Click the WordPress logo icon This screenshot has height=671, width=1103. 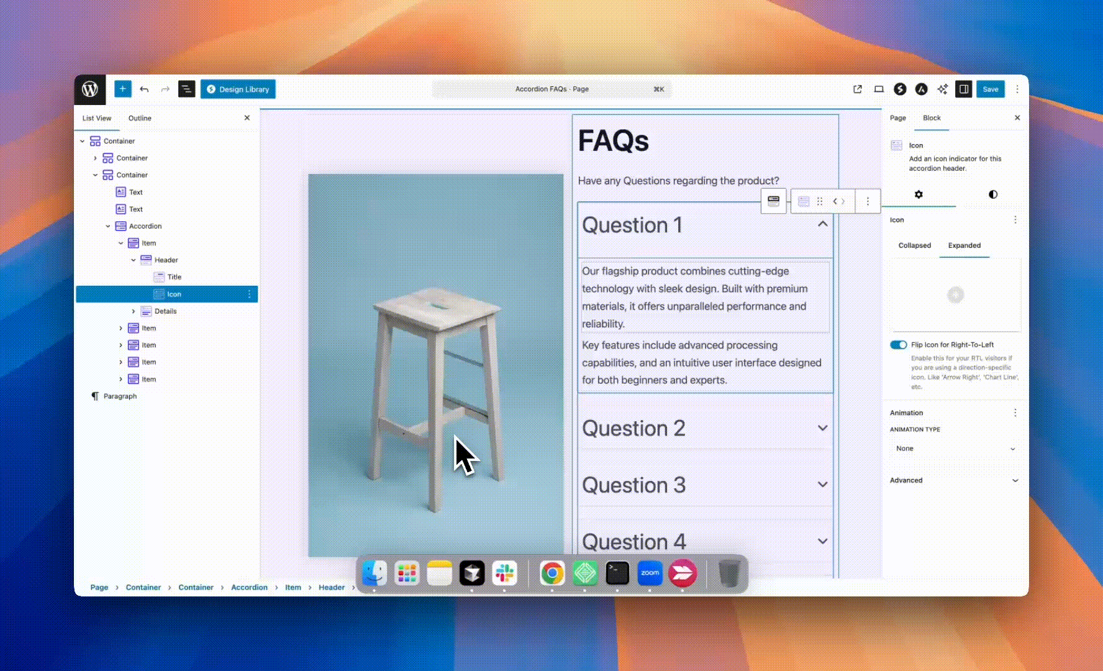[x=90, y=89]
